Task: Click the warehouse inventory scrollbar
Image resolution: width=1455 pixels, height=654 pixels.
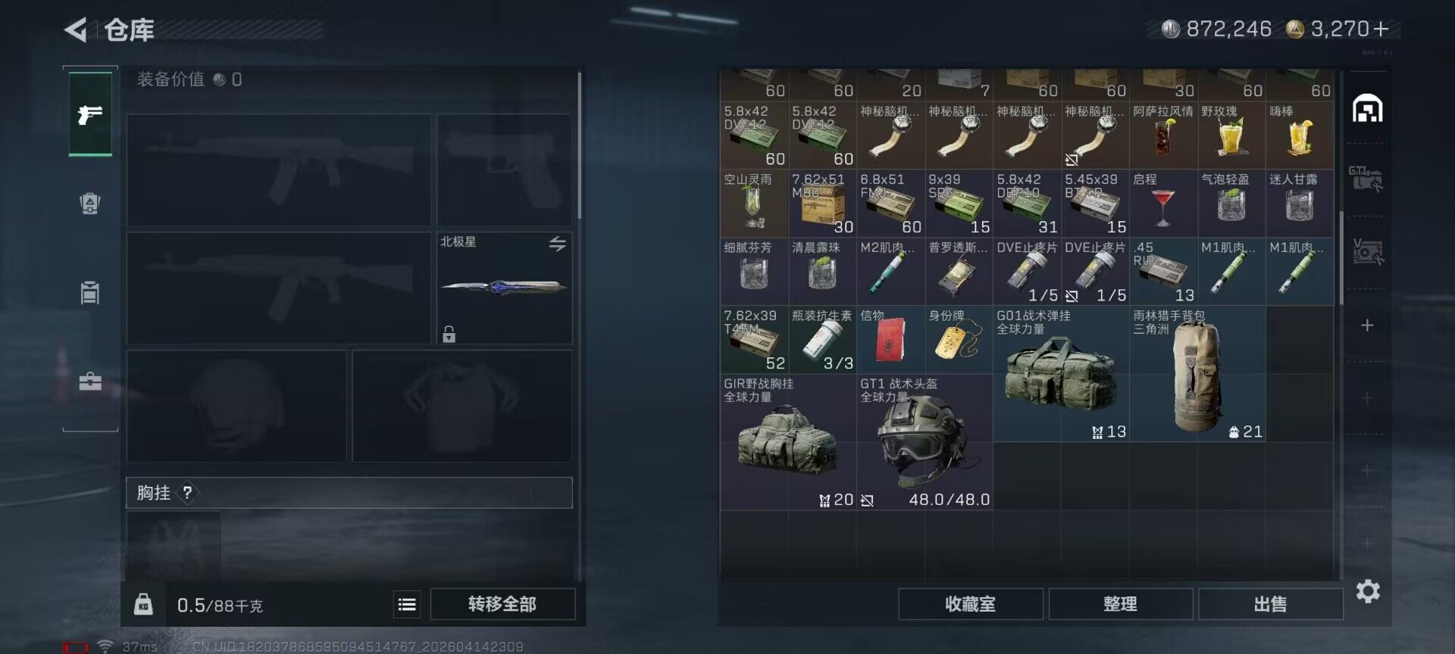Action: 1341,257
